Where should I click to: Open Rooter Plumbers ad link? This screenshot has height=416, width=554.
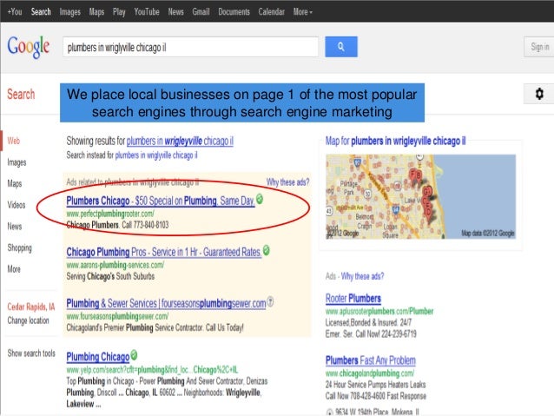[x=353, y=299]
